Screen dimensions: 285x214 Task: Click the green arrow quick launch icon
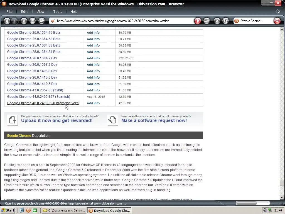point(35,210)
